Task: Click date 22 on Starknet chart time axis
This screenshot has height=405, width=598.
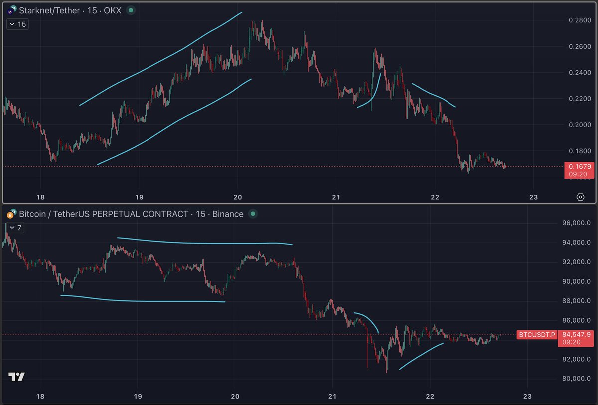Action: [x=435, y=197]
